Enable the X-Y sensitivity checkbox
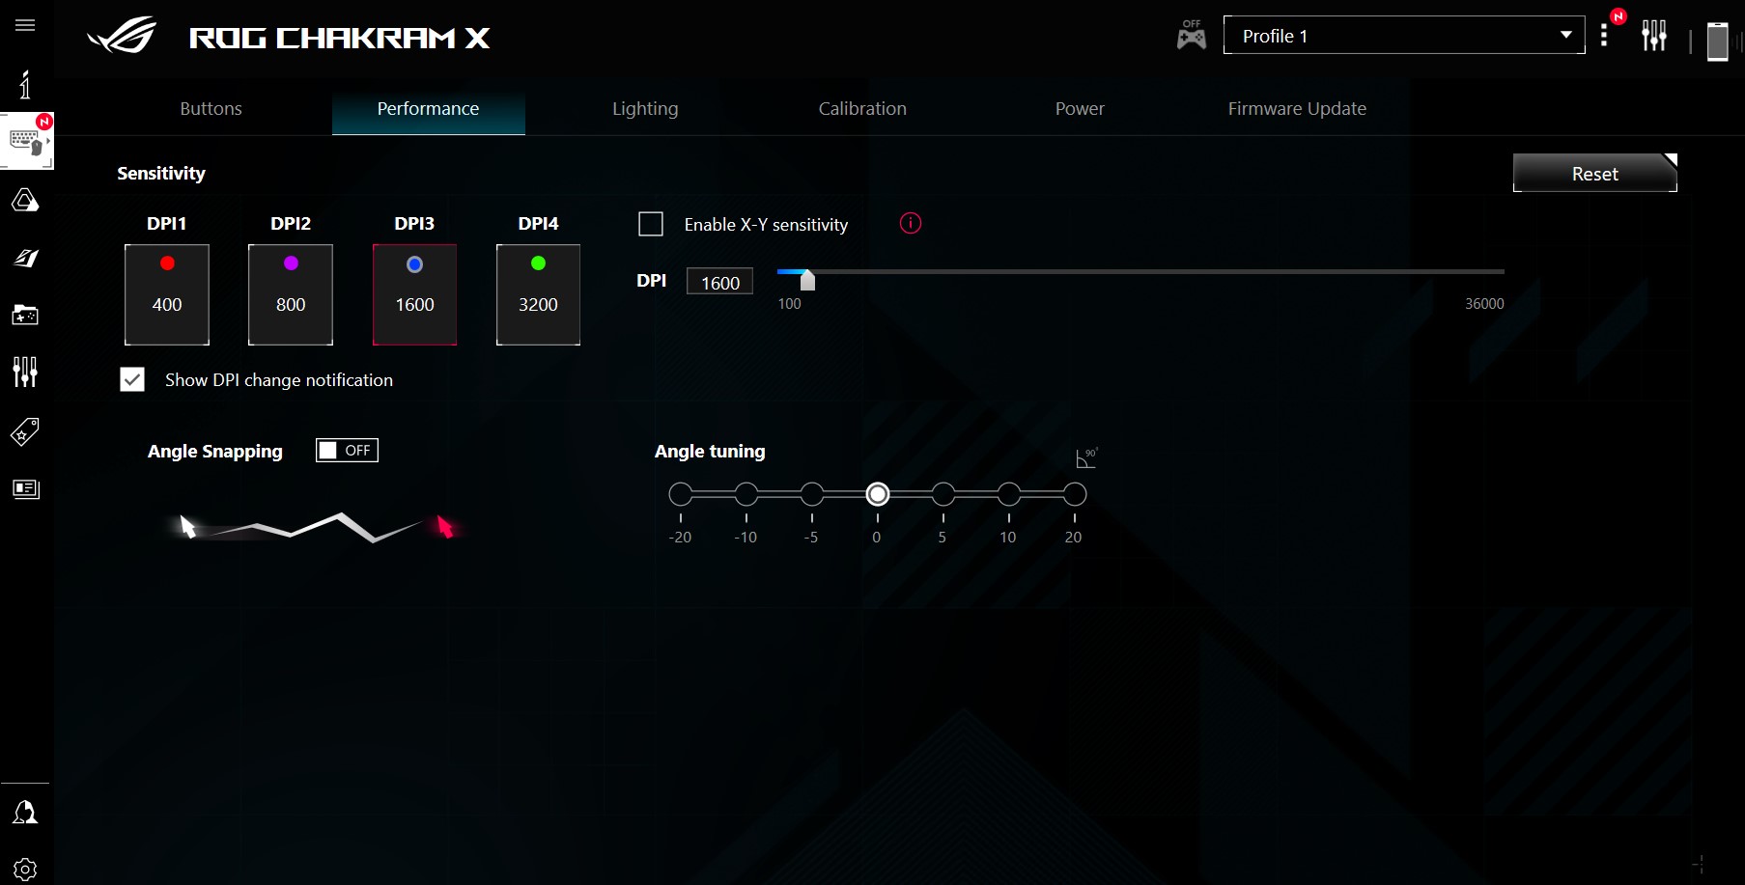The image size is (1745, 885). click(x=651, y=224)
